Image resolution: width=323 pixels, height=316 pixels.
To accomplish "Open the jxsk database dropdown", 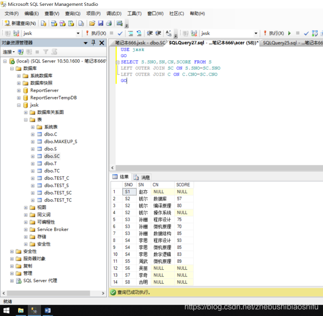I will pos(78,33).
